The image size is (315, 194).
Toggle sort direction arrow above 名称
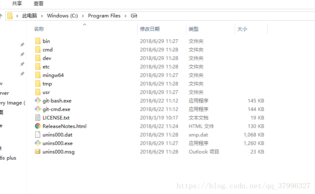(x=84, y=24)
